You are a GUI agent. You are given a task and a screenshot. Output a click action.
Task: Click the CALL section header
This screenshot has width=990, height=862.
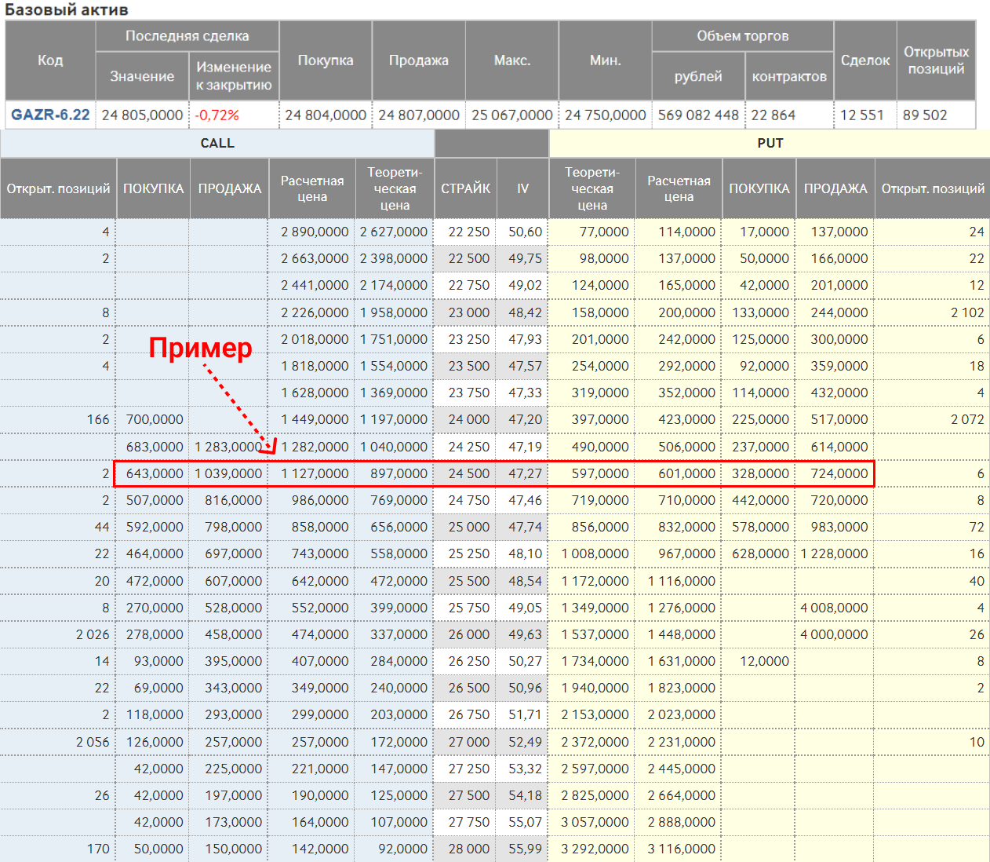pos(217,143)
